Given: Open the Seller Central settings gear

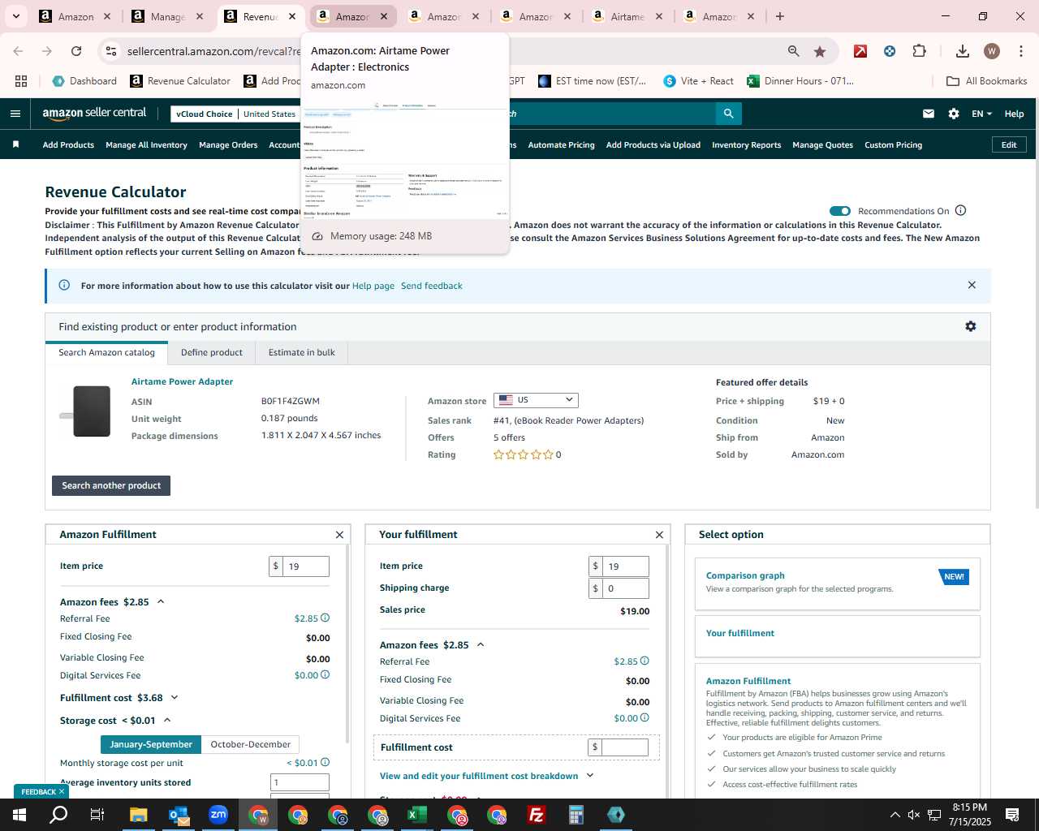Looking at the screenshot, I should point(954,114).
